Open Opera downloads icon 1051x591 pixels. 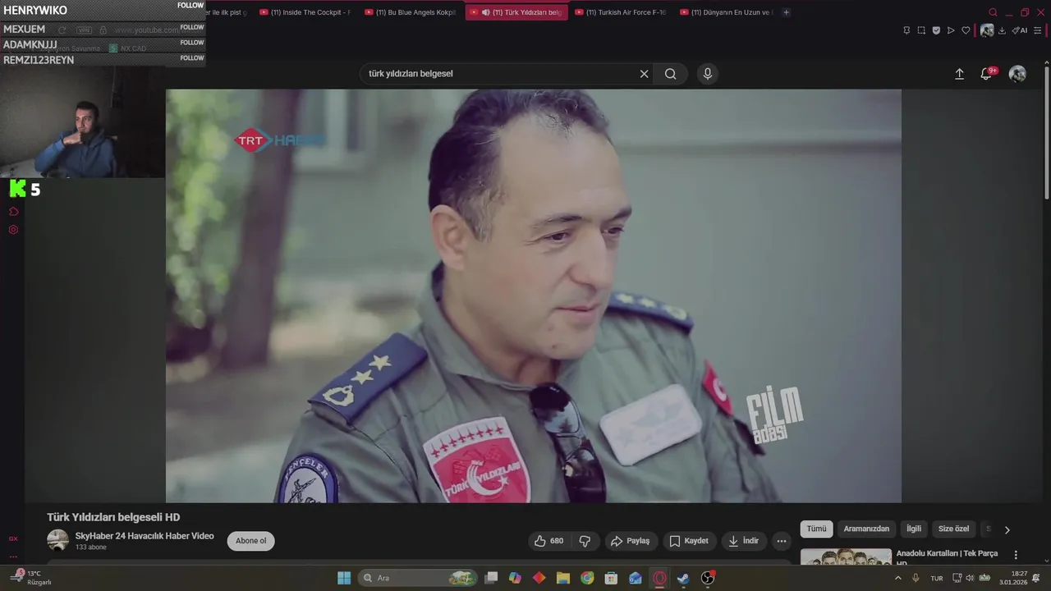(1002, 30)
